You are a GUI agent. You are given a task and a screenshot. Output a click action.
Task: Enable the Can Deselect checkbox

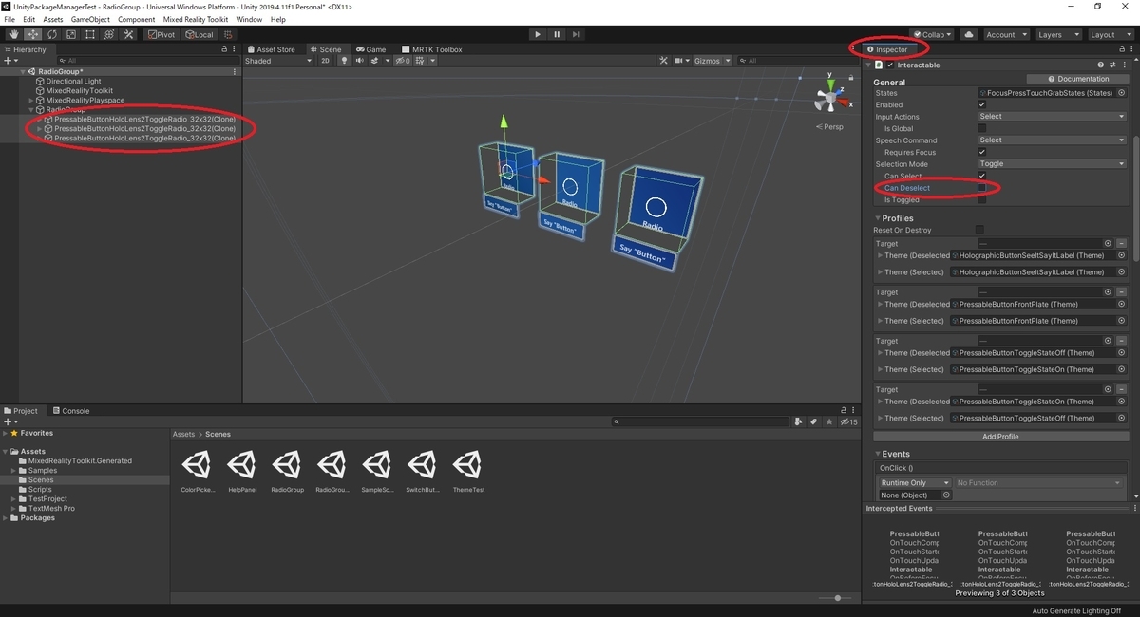coord(982,188)
